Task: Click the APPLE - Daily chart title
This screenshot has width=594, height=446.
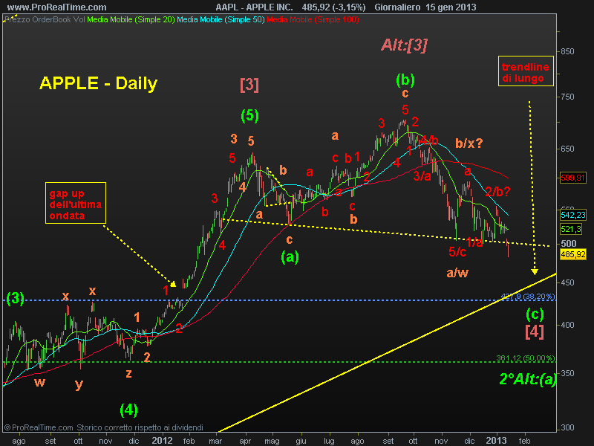Action: point(98,83)
